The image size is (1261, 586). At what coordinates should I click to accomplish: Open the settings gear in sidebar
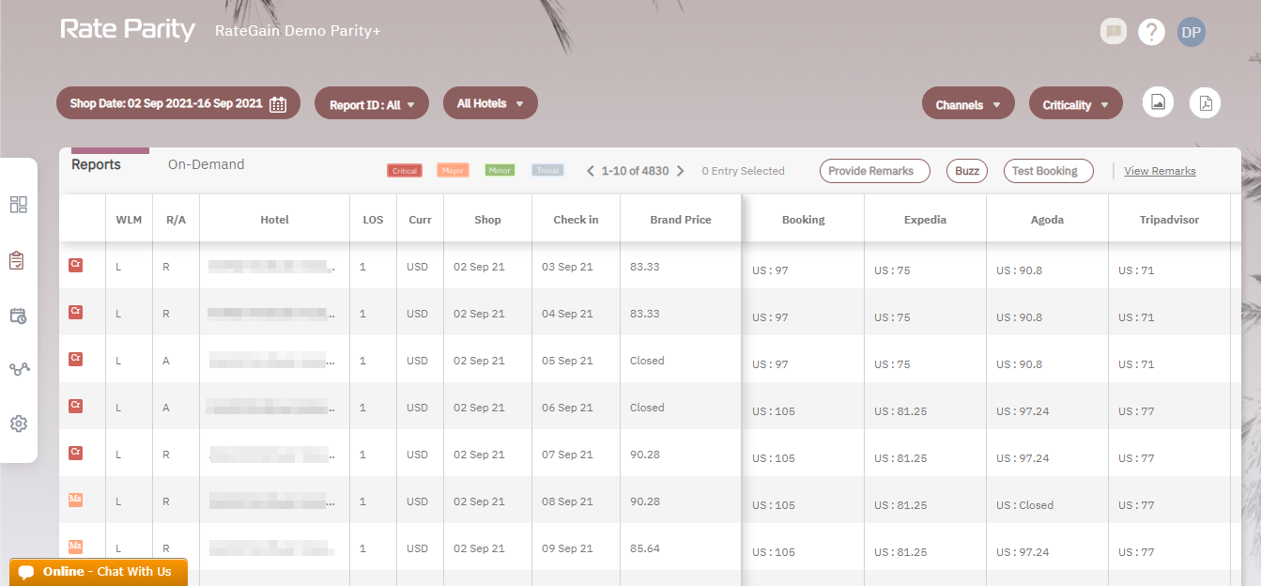click(19, 424)
